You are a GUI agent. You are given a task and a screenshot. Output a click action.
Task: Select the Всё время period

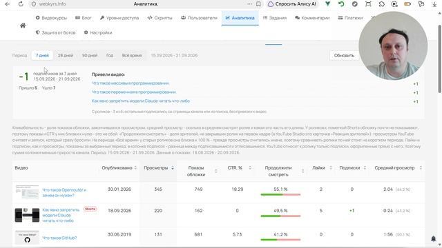coord(132,55)
